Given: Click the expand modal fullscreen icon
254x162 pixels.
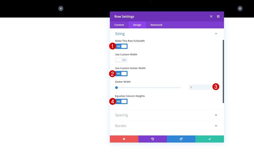Looking at the screenshot, I should point(211,16).
